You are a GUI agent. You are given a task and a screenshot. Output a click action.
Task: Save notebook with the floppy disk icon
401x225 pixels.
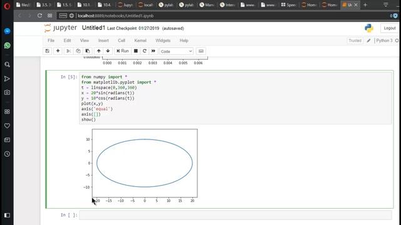pyautogui.click(x=48, y=51)
